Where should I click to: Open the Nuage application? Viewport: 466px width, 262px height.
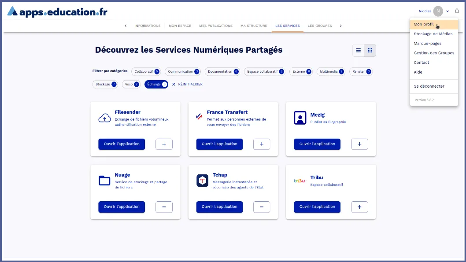[x=122, y=207]
